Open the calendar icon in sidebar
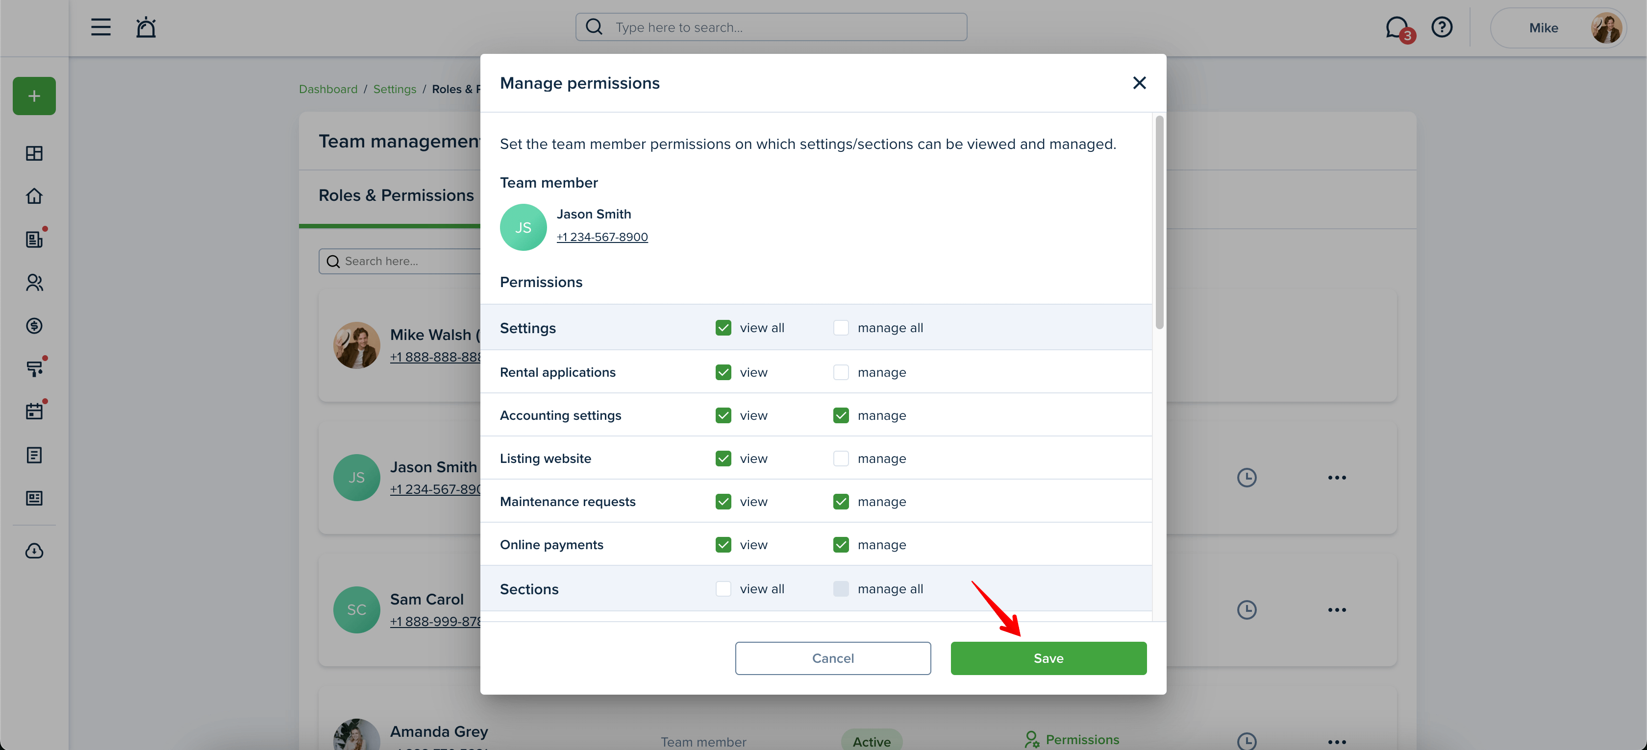Screen dimensions: 1647x750 (x=34, y=411)
